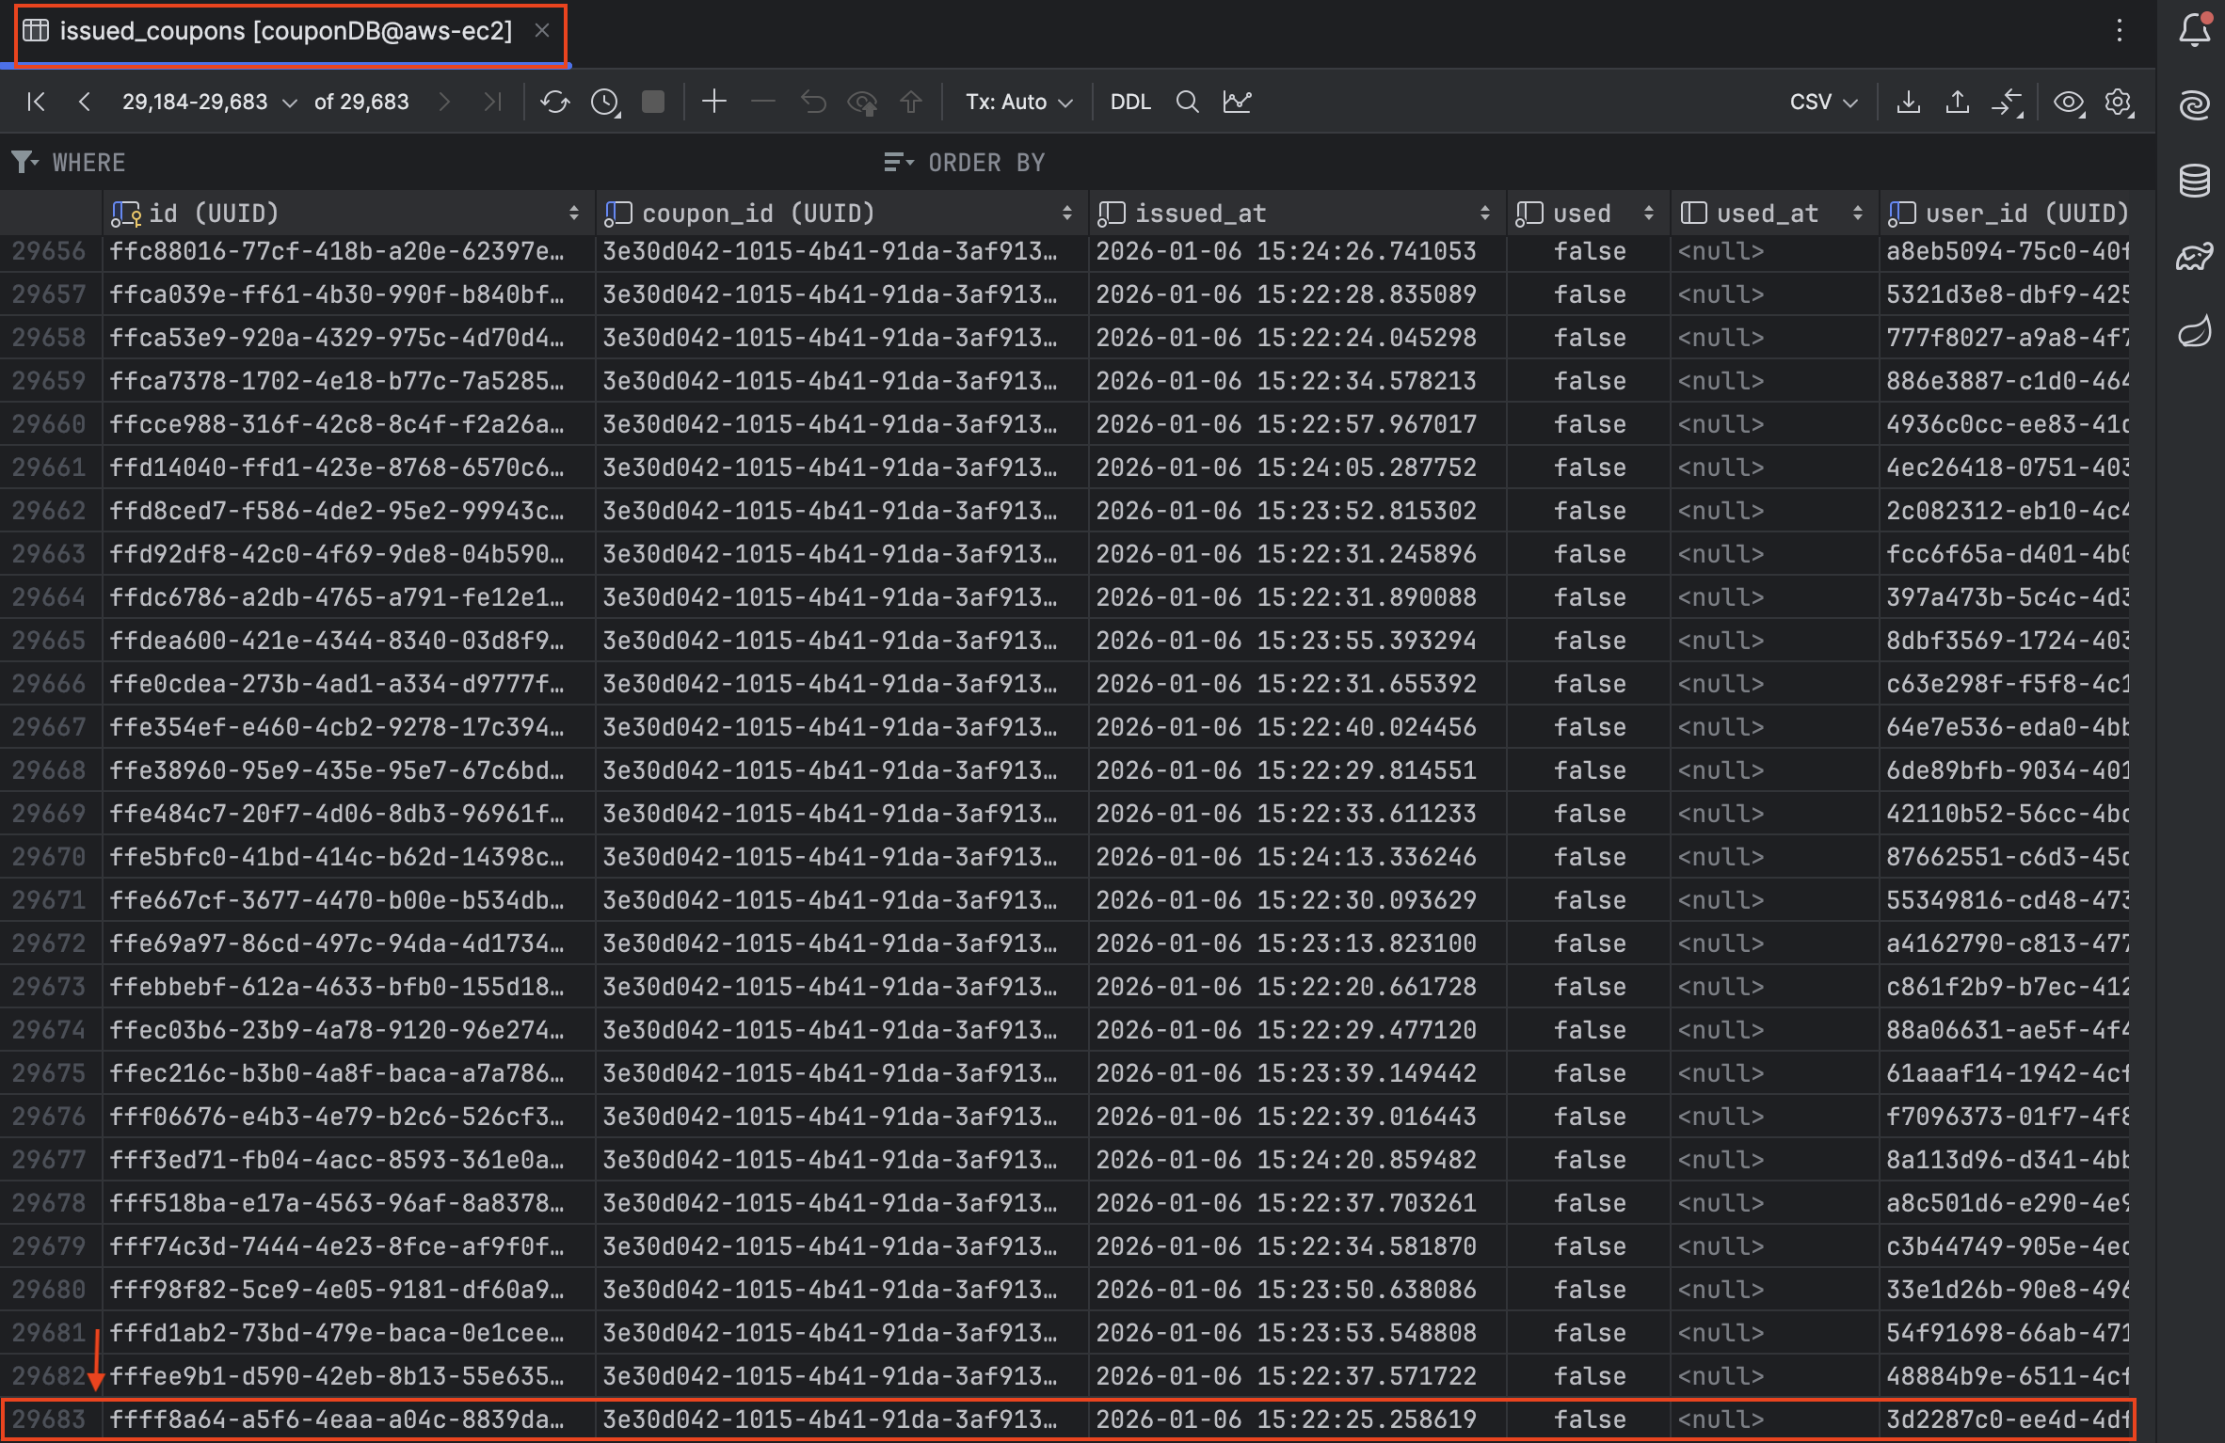Click the search magnifier icon
Screen dimensions: 2225x1443
tap(1188, 102)
